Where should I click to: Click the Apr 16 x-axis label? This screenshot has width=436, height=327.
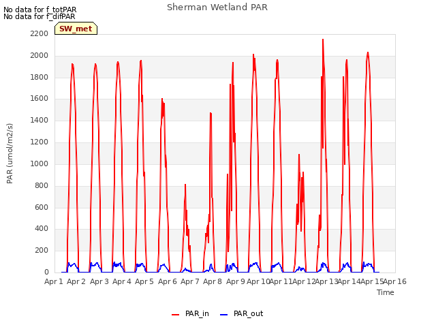395,281
